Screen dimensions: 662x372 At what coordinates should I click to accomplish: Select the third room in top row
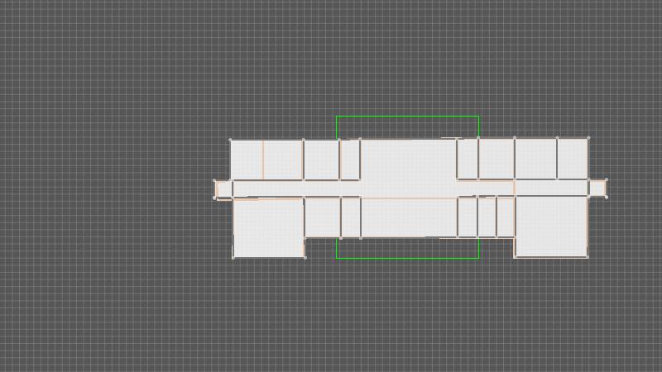[x=321, y=159]
